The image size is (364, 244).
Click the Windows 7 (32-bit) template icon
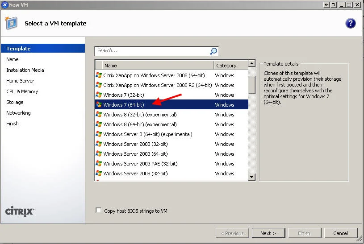coord(99,95)
